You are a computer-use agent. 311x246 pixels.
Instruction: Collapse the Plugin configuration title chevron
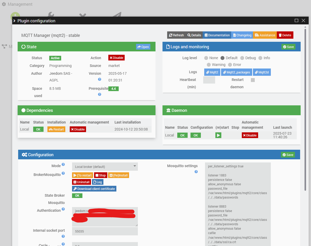pos(15,21)
